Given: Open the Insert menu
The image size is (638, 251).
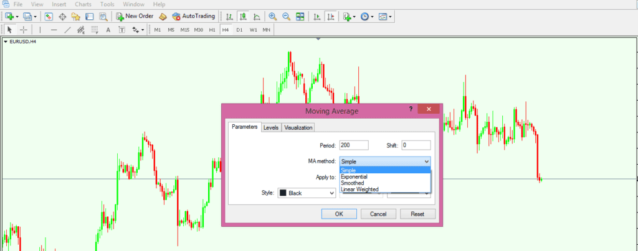Looking at the screenshot, I should pos(59,4).
